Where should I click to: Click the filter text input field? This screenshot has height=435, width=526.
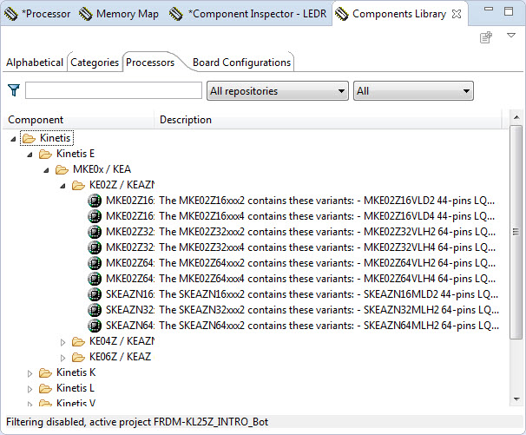pyautogui.click(x=114, y=90)
